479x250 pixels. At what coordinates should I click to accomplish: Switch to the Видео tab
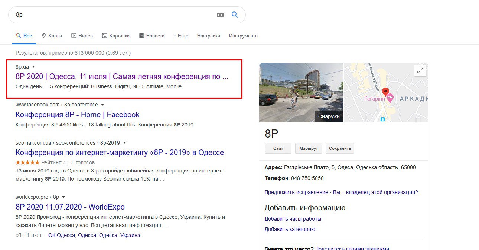(x=82, y=36)
